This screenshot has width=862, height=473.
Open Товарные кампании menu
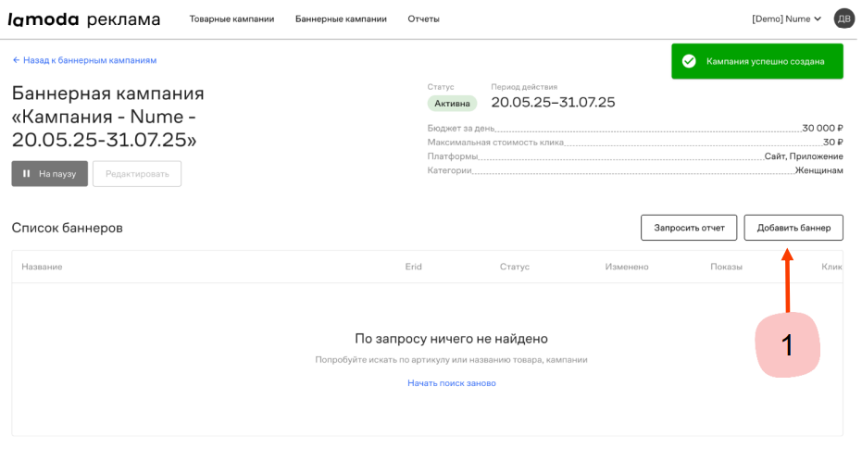point(231,19)
